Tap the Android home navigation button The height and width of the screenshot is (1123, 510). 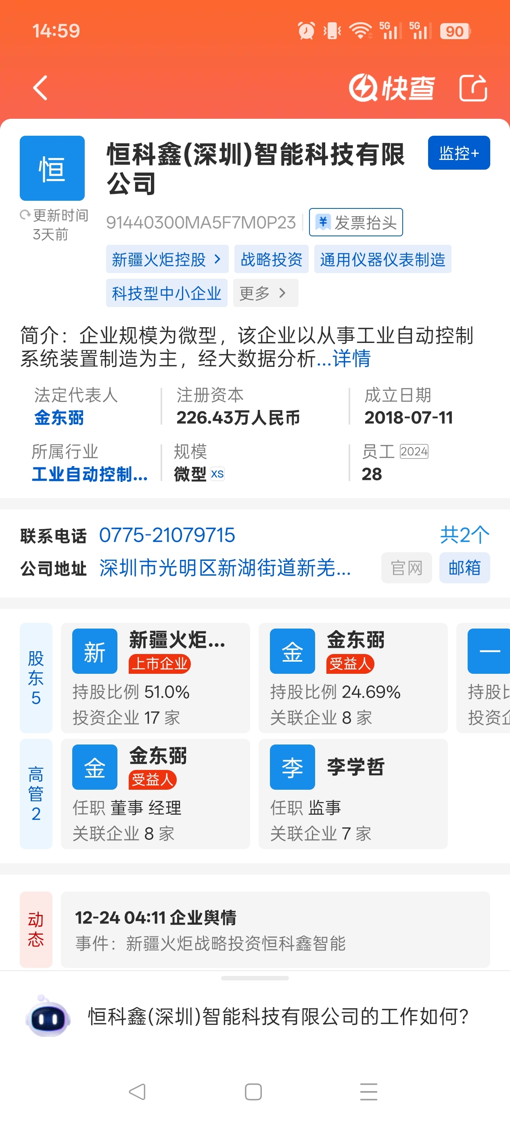click(253, 1091)
